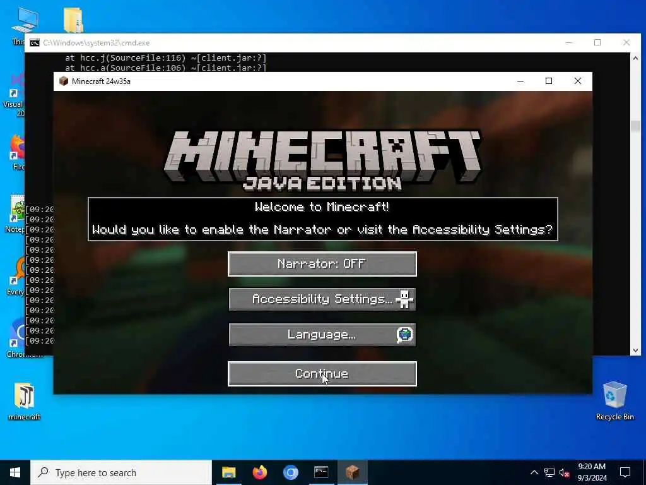646x485 pixels.
Task: Minimize the Minecraft 24w35a window
Action: click(x=520, y=81)
